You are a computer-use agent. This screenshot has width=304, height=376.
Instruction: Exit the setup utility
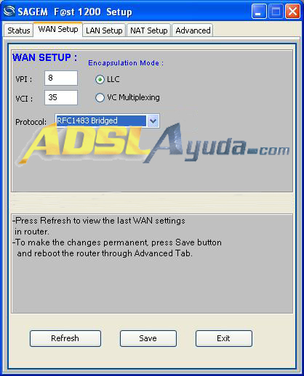pyautogui.click(x=224, y=338)
